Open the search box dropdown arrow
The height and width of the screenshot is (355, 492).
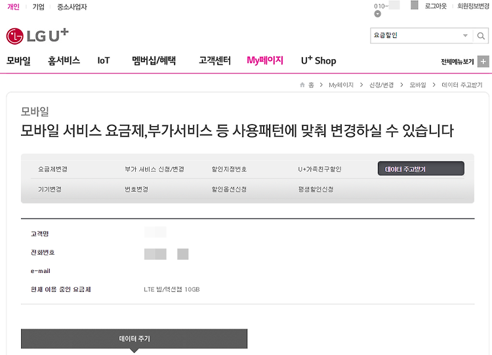(465, 35)
